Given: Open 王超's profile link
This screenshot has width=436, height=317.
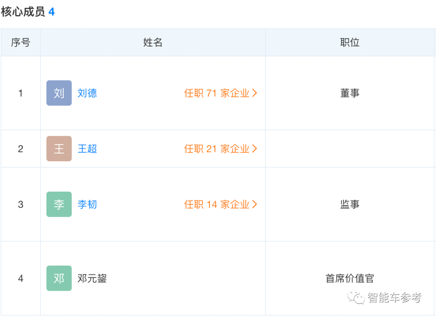Looking at the screenshot, I should pyautogui.click(x=87, y=149).
